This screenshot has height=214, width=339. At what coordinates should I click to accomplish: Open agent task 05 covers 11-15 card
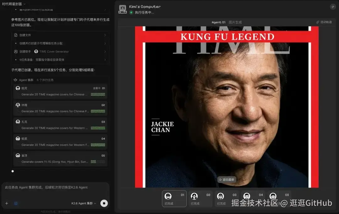pos(60,159)
